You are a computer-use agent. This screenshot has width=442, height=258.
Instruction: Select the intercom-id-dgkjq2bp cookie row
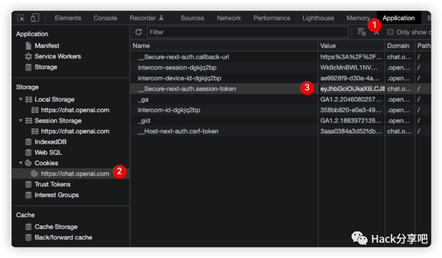(x=281, y=110)
